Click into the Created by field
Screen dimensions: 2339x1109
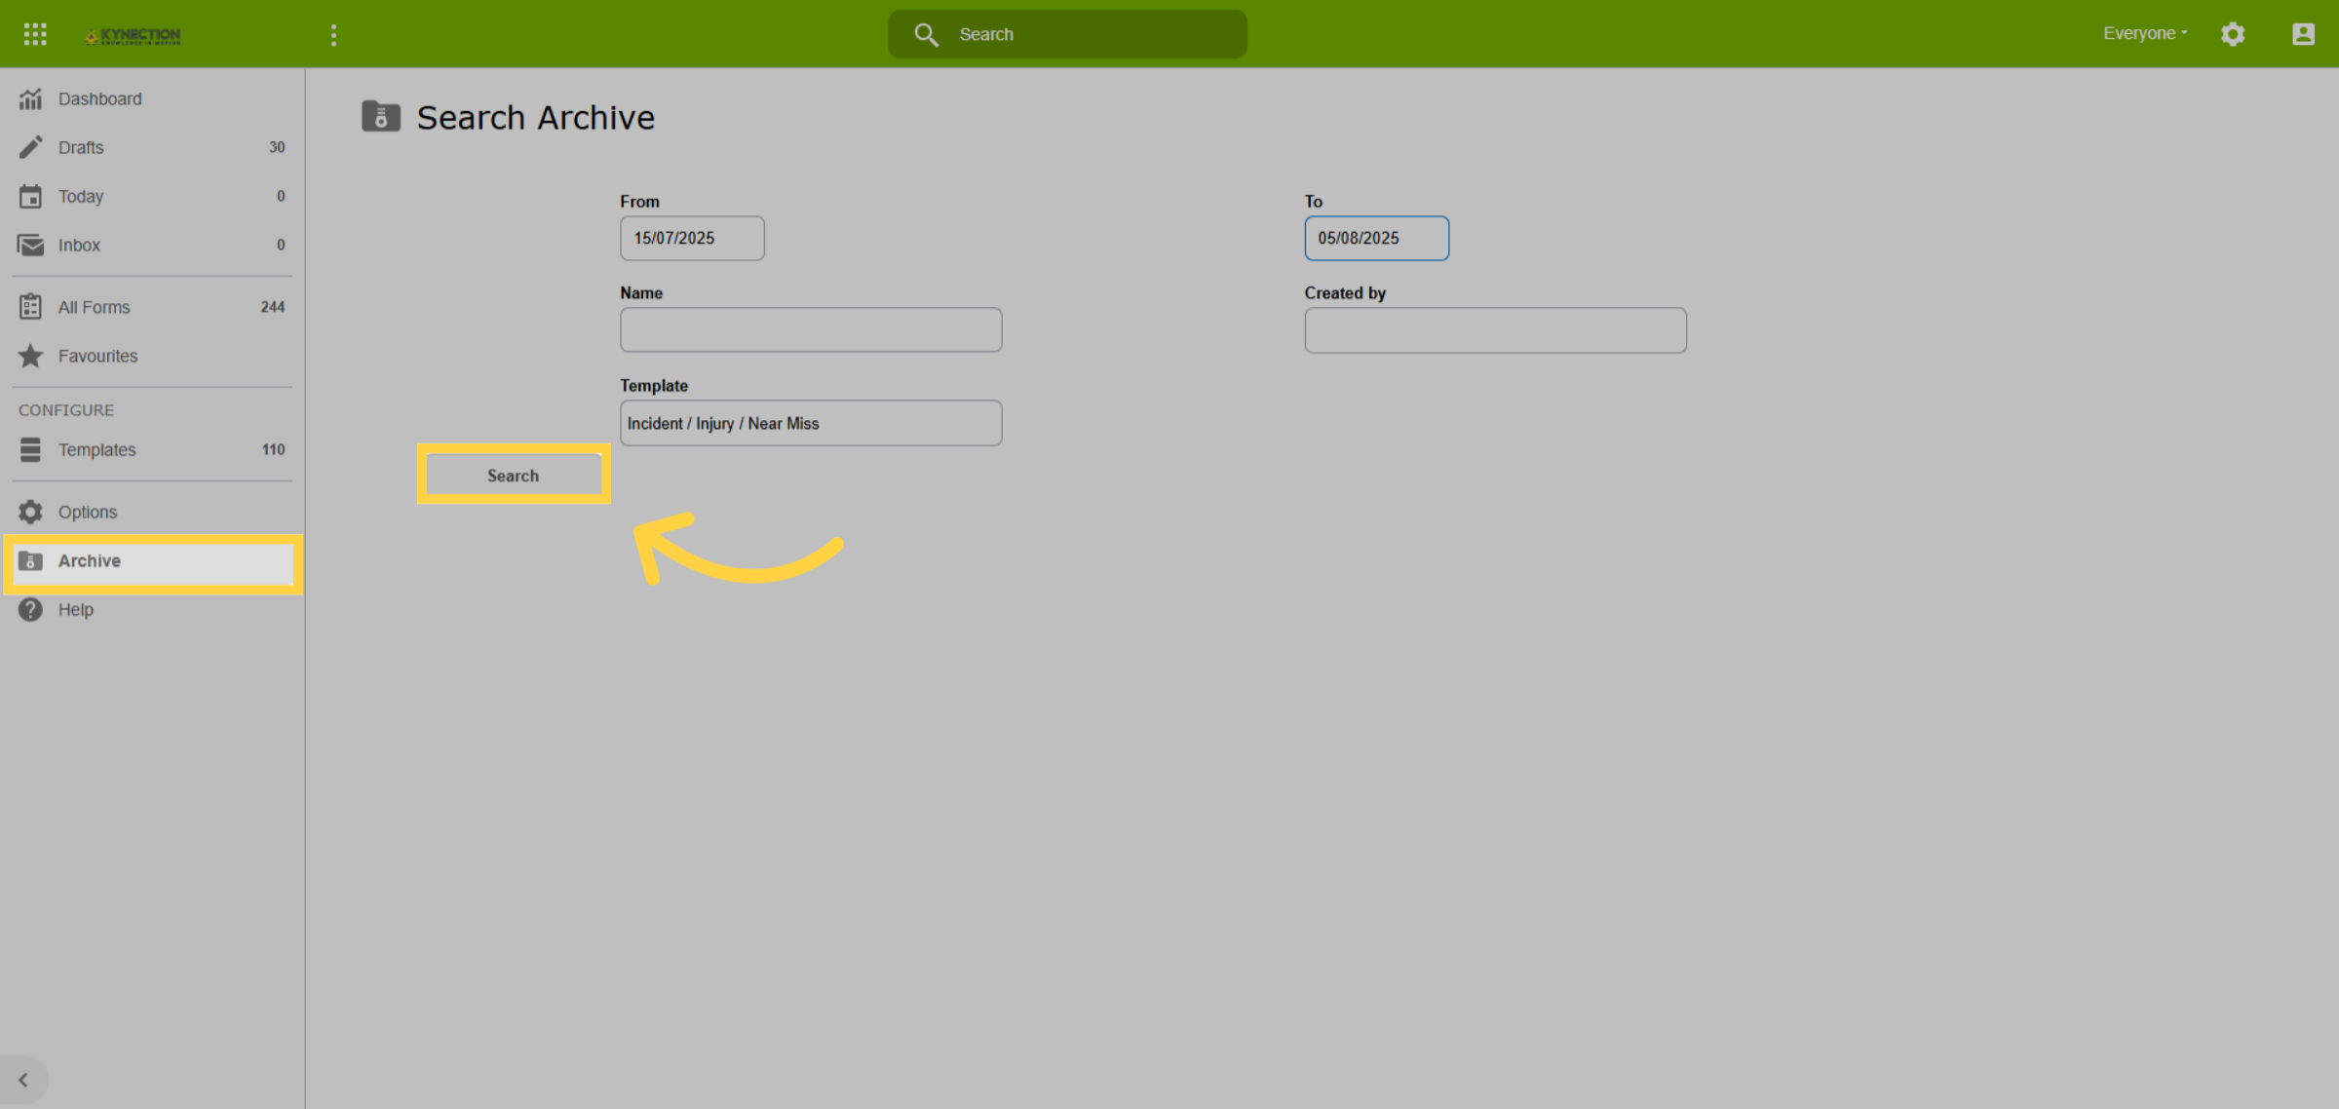click(x=1495, y=330)
